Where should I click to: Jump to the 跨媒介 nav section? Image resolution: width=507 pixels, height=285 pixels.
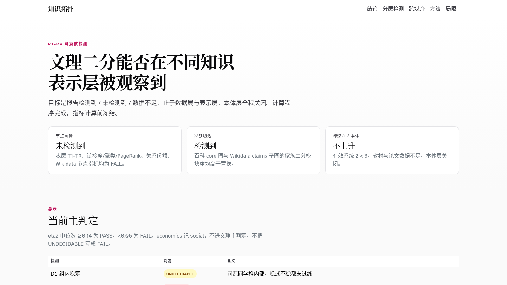[417, 9]
